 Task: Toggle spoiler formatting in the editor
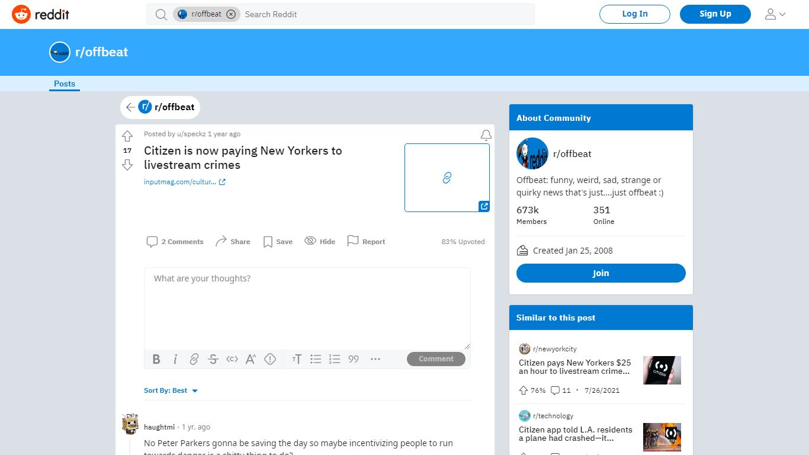270,359
